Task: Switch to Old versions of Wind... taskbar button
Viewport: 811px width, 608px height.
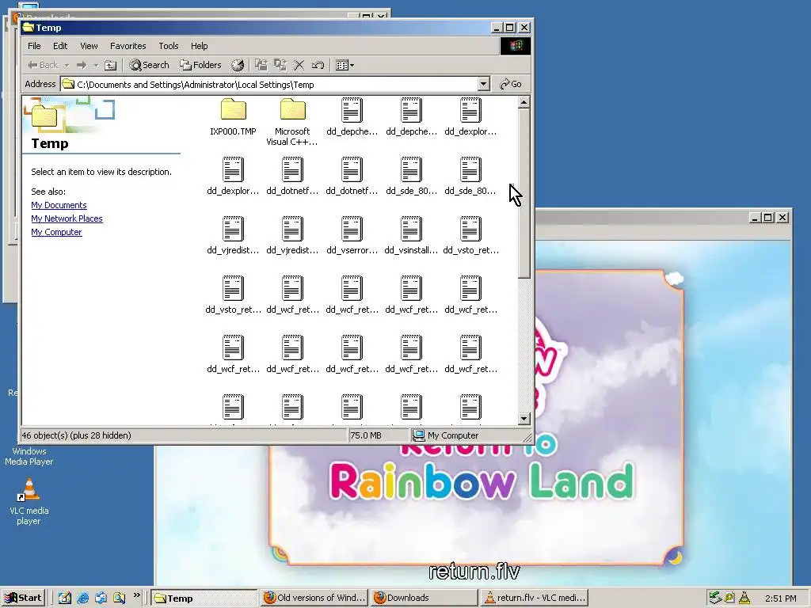Action: click(314, 598)
